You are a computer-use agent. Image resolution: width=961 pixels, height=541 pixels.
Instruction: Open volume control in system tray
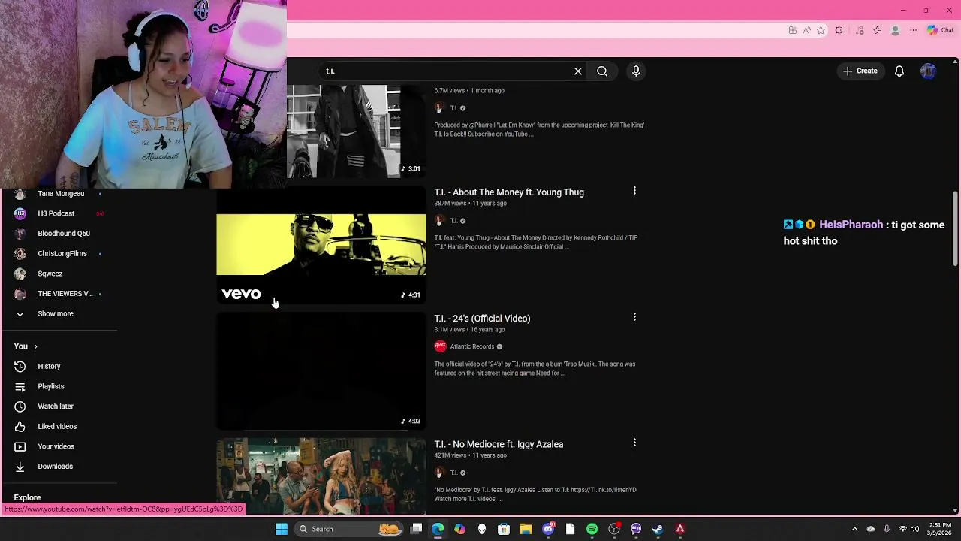914,529
